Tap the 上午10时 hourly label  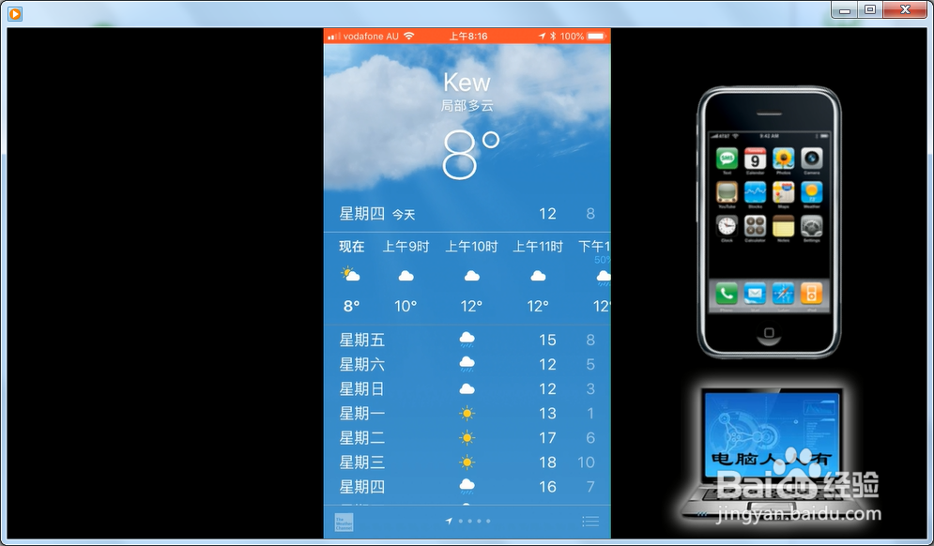coord(472,247)
